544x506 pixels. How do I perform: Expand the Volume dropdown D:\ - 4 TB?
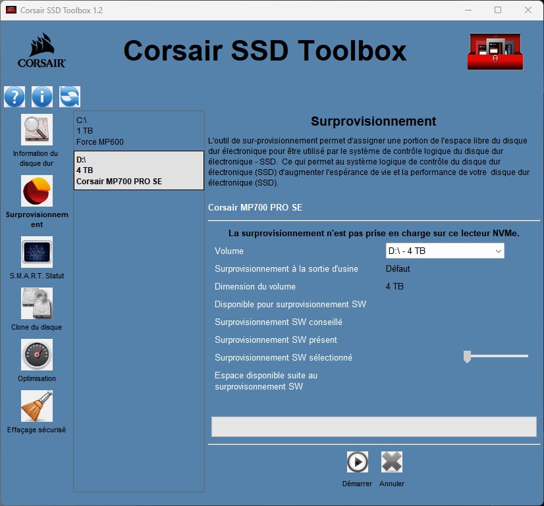[445, 251]
